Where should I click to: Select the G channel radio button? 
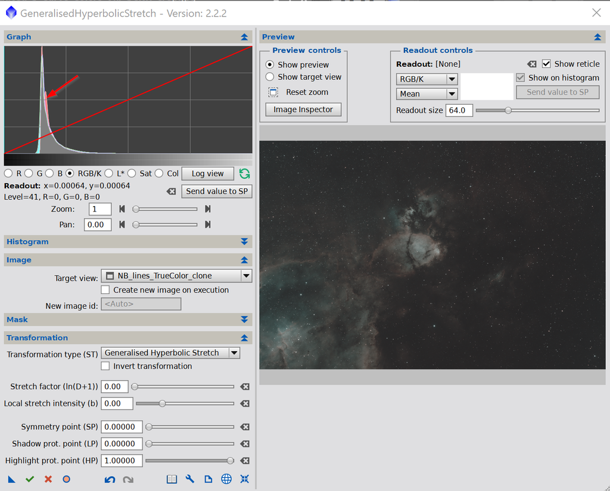point(29,173)
